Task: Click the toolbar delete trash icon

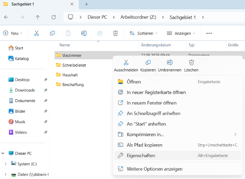Action: (x=115, y=33)
